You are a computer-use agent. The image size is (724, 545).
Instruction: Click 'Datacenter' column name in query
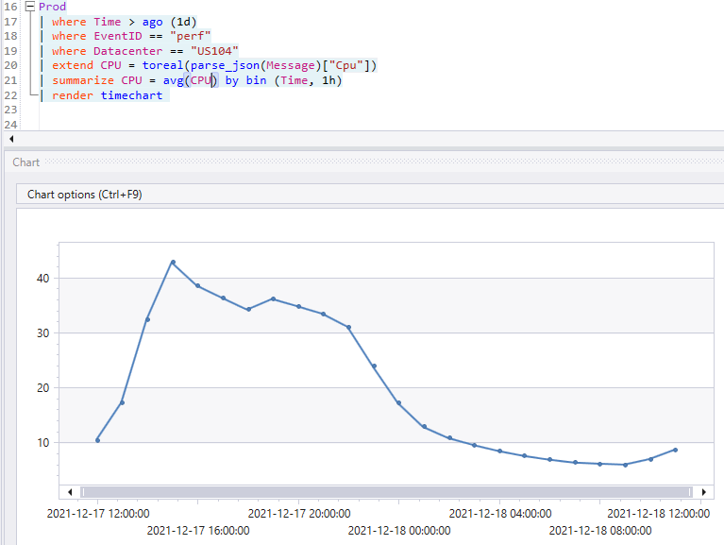[127, 51]
